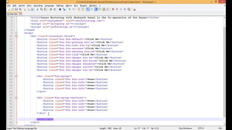Click the Close All toolbar icon
Image resolution: width=232 pixels, height=130 pixels.
28,9
